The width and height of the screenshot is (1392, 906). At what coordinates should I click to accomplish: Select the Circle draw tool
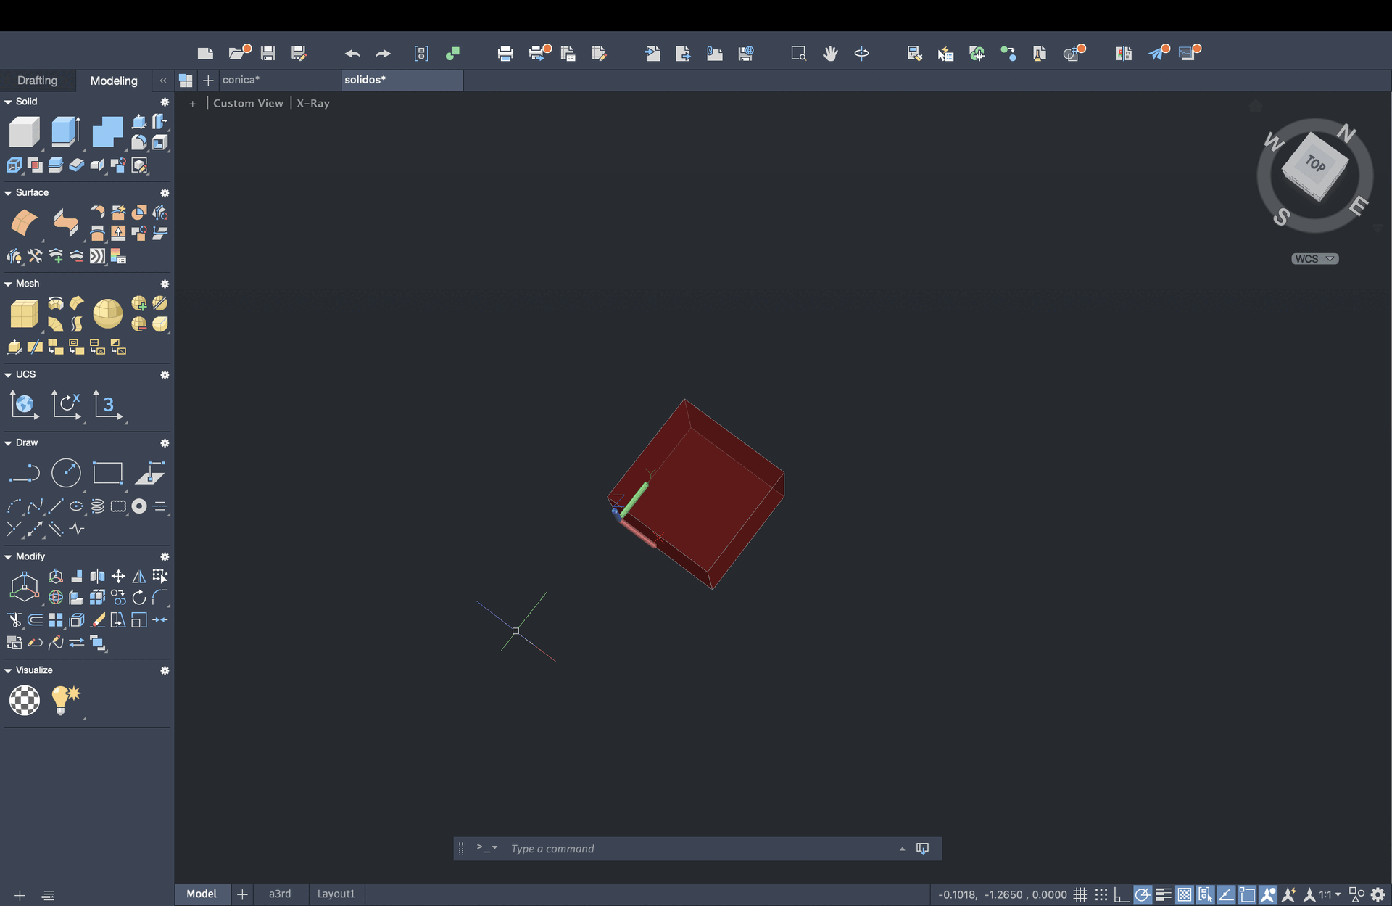coord(66,473)
